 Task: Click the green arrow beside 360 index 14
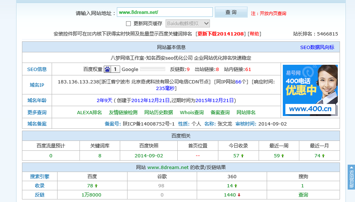click(236, 186)
